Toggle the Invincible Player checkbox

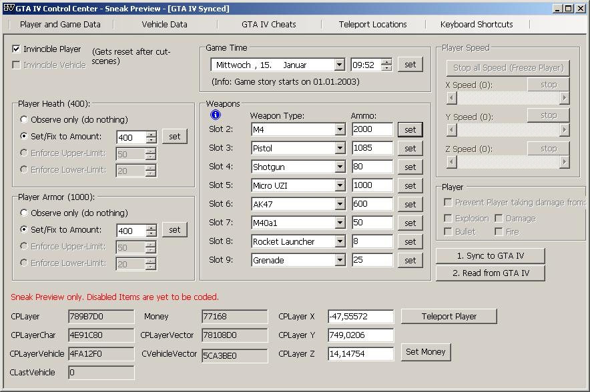point(16,49)
